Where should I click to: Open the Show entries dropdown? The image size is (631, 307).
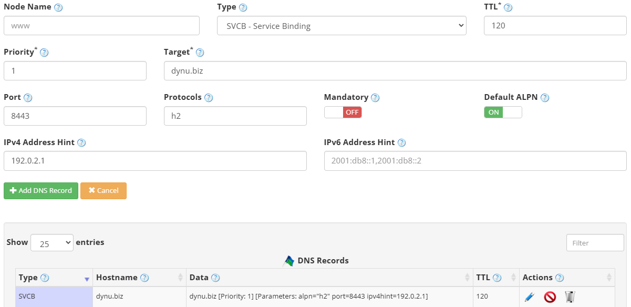tap(51, 242)
